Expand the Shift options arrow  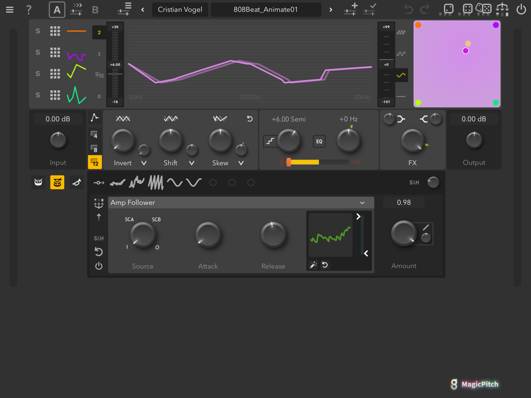192,163
